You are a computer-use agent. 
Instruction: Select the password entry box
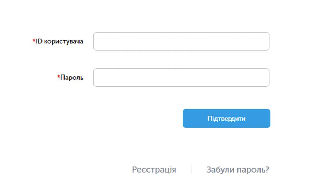(181, 77)
